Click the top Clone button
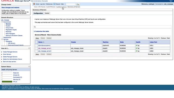The width and height of the screenshot is (174, 98). click(x=43, y=38)
